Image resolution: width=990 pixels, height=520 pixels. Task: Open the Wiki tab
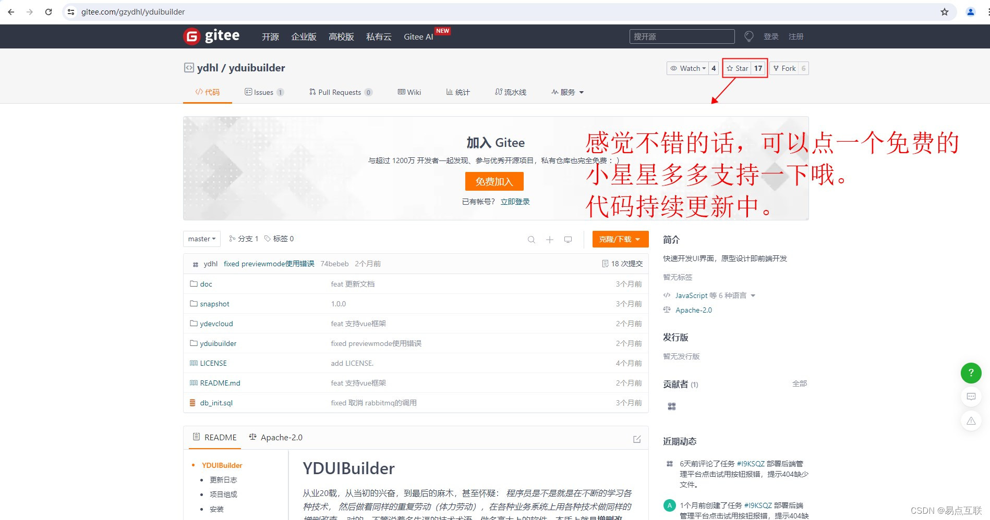pos(409,92)
